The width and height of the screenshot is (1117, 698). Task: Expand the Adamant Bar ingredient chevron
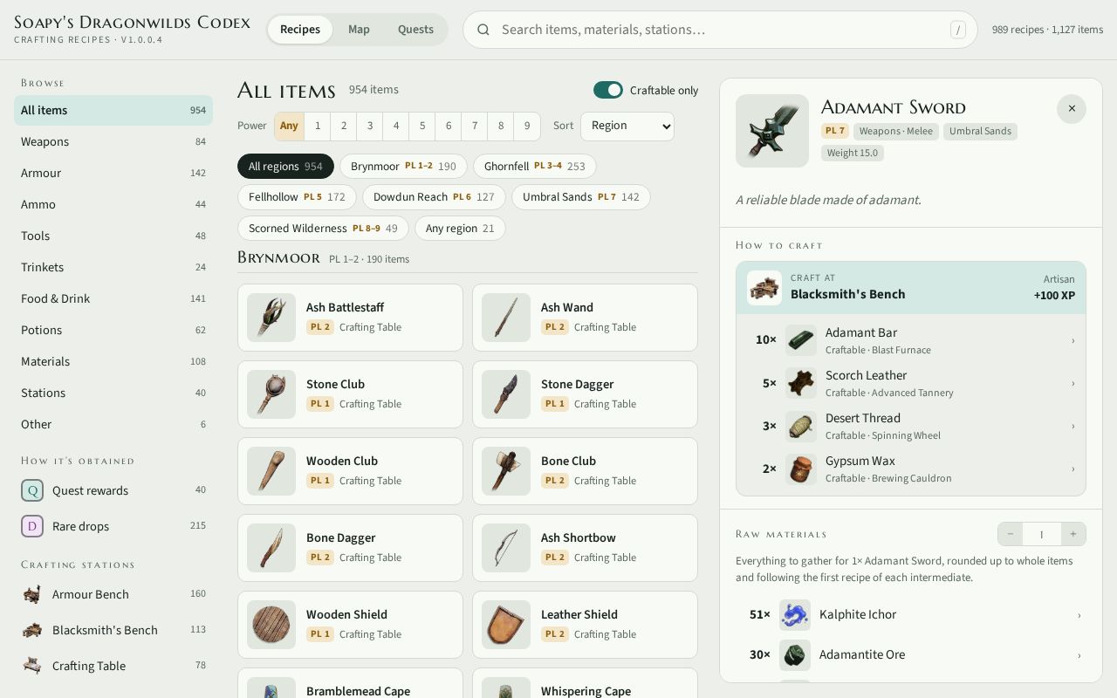(x=1073, y=340)
